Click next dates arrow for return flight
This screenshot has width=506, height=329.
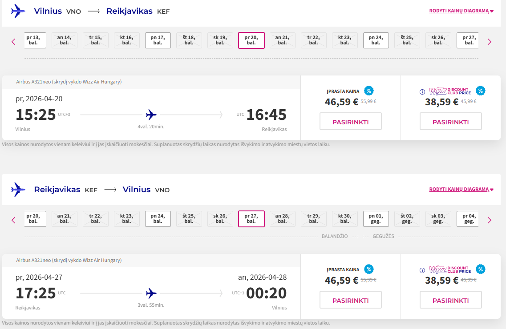tap(490, 220)
